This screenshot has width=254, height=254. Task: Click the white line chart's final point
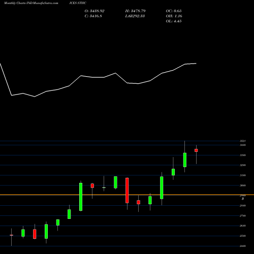196,63
